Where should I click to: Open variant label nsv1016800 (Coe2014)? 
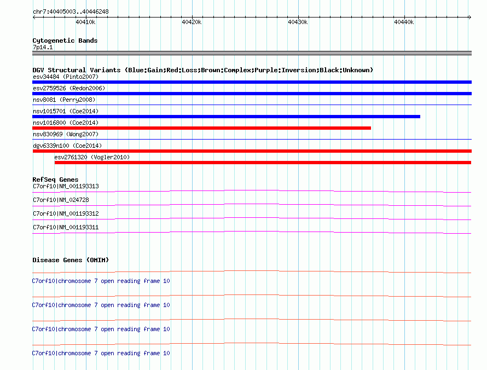(x=66, y=123)
